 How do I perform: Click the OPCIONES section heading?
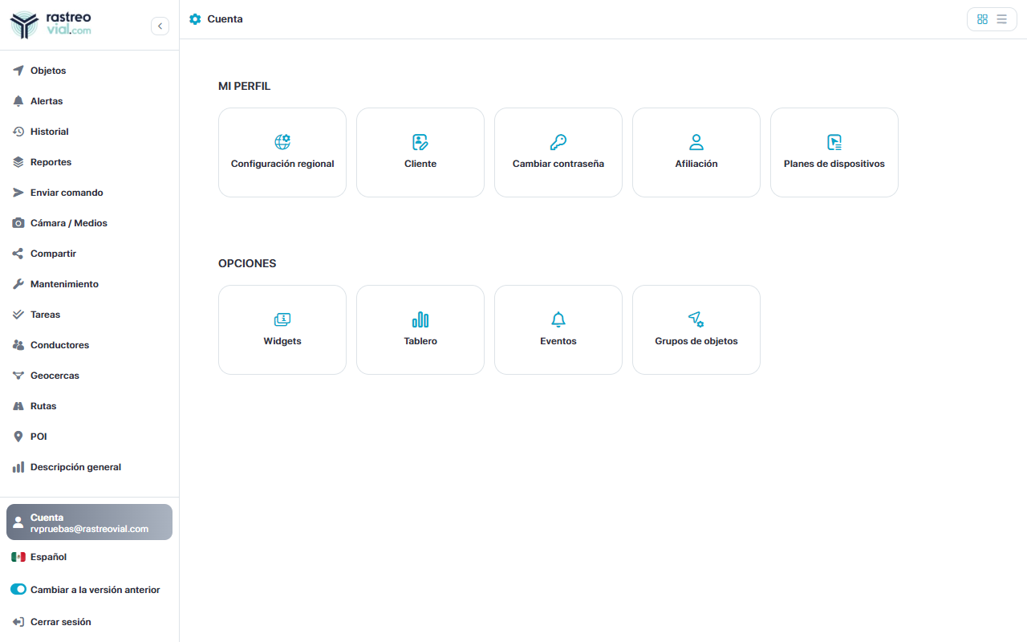247,263
